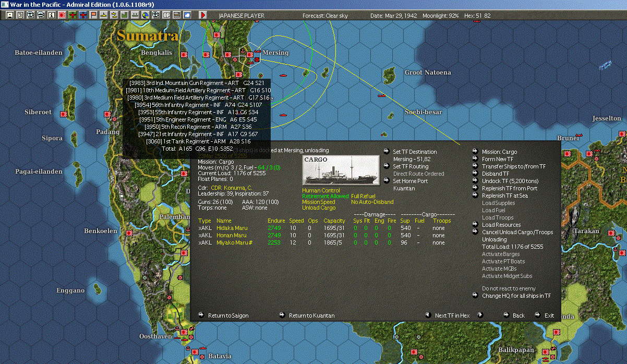Click the red ship icon near Soebi-besar
This screenshot has width=627, height=364.
pos(381,95)
